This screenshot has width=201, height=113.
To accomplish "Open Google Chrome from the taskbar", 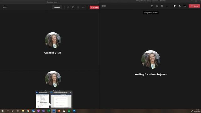I will click(28, 111).
